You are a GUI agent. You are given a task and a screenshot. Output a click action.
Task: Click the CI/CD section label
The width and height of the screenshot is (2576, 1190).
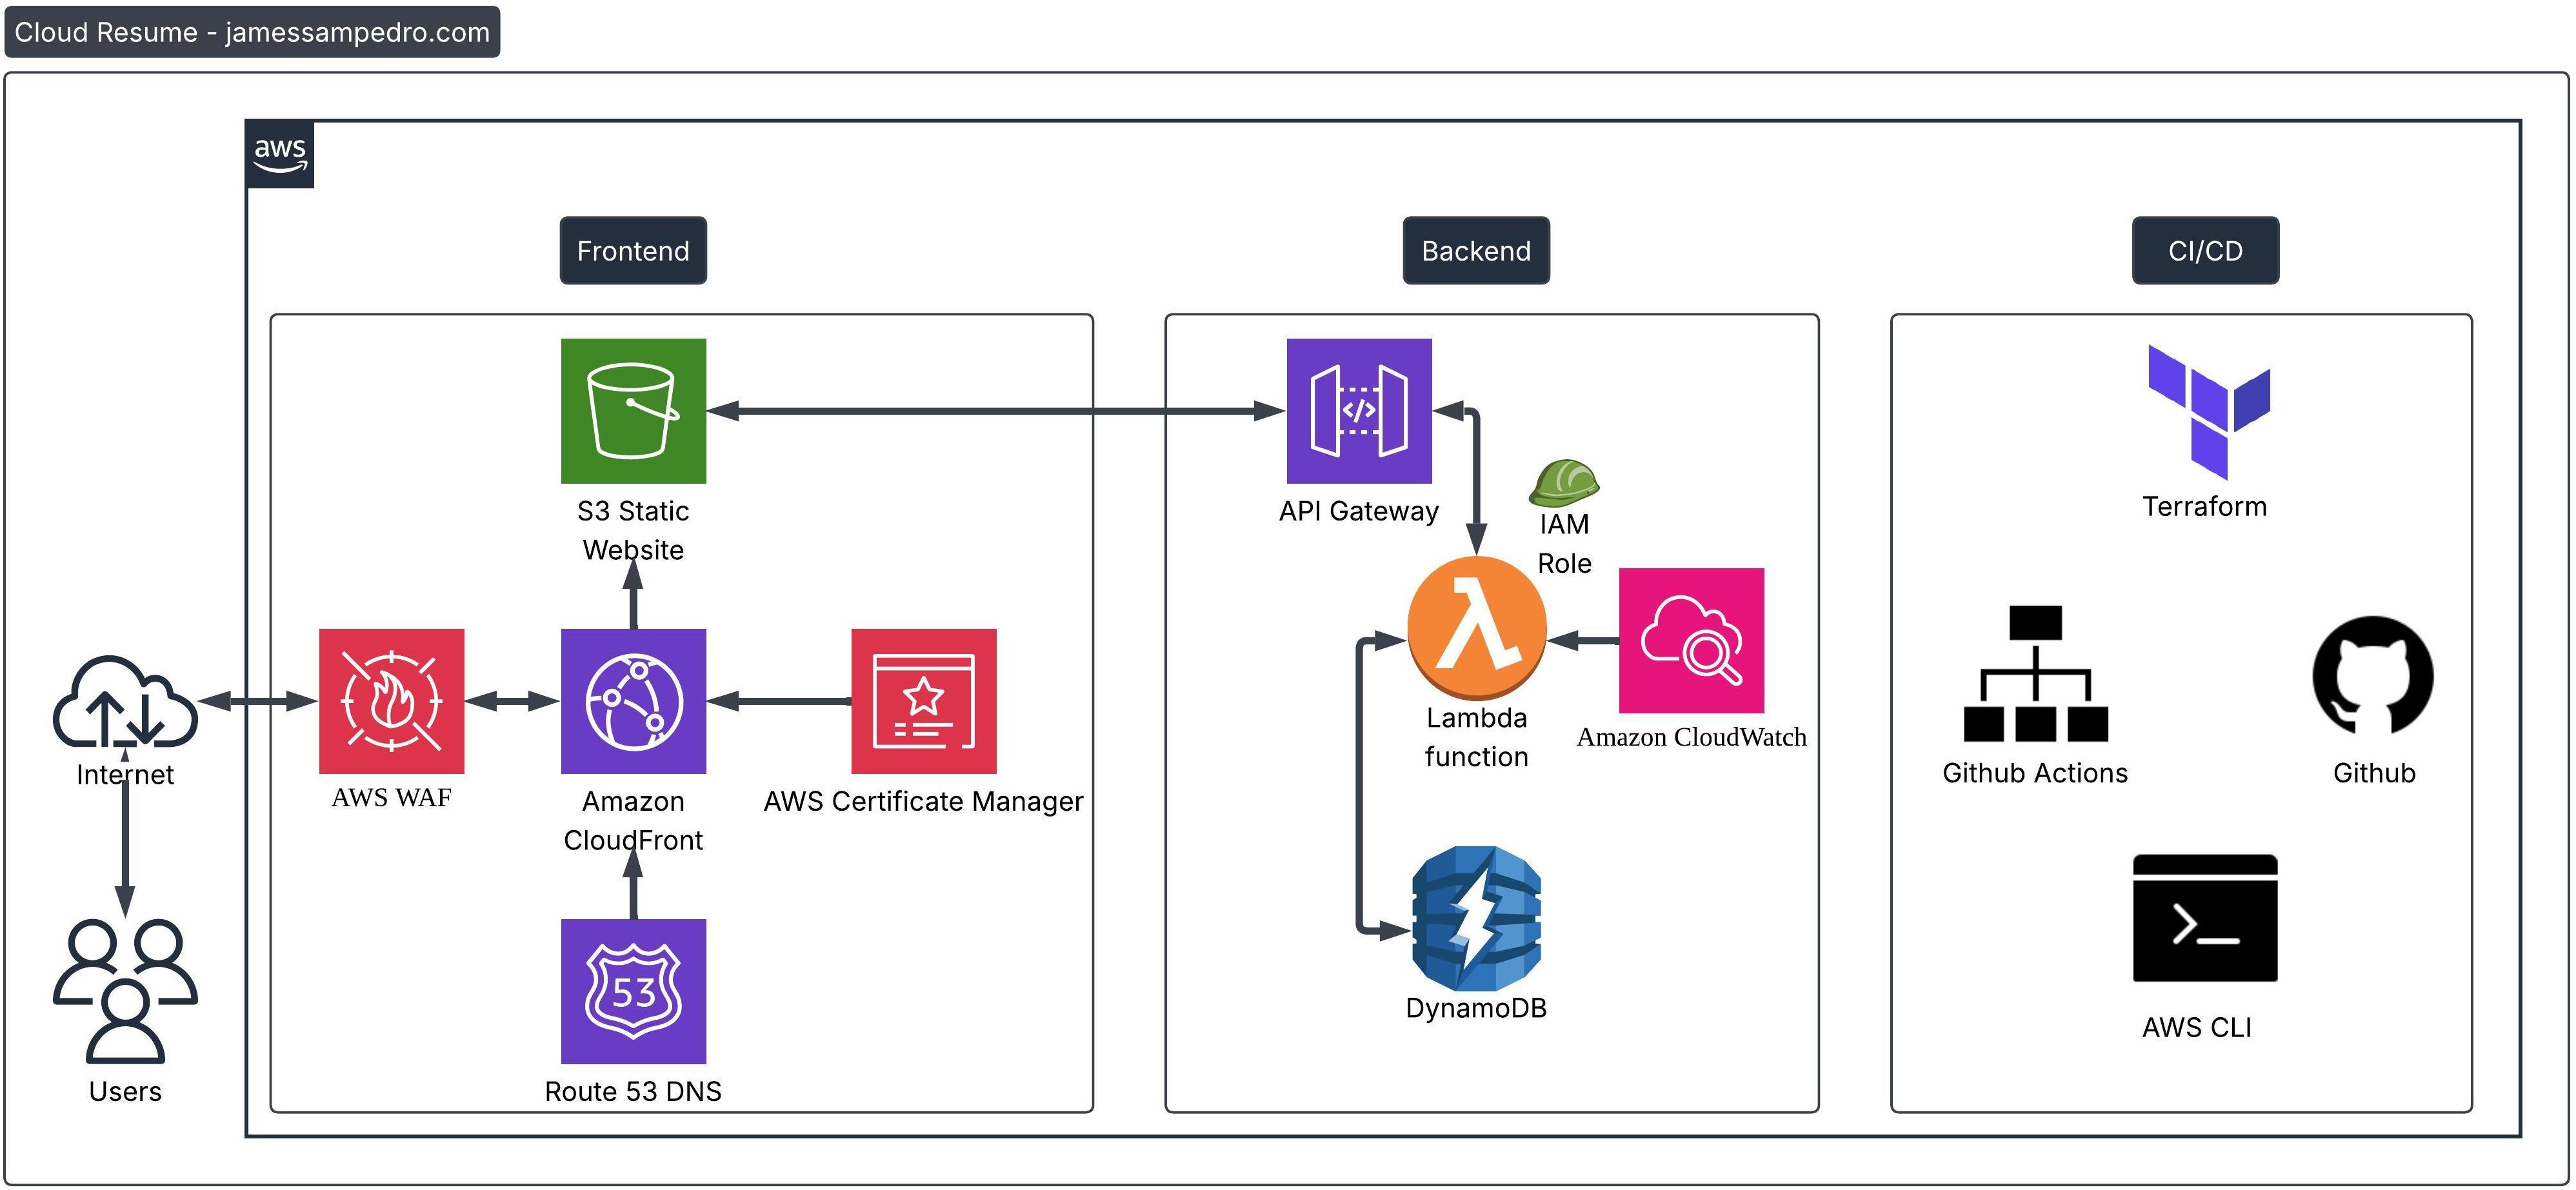[2205, 250]
